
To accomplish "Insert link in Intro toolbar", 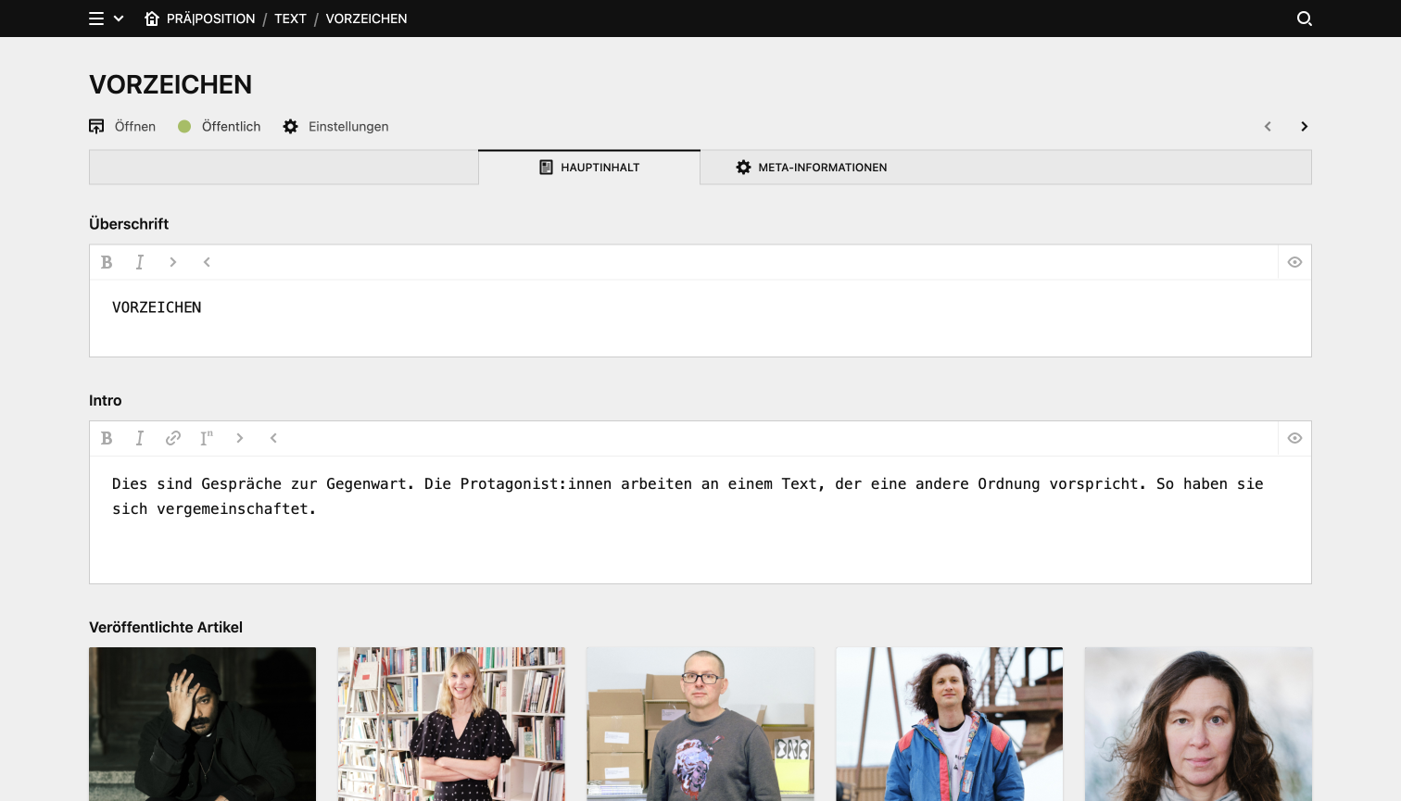I will (x=173, y=438).
